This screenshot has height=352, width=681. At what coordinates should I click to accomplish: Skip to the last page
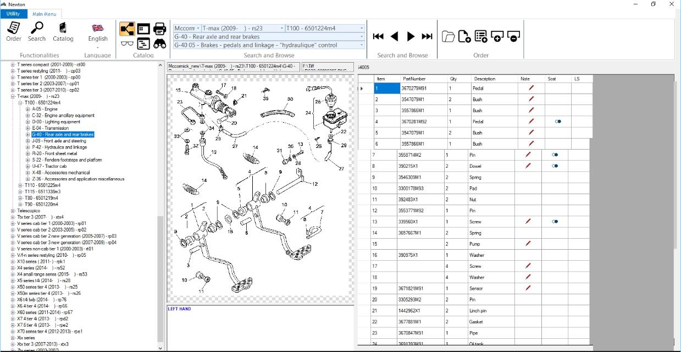point(427,36)
